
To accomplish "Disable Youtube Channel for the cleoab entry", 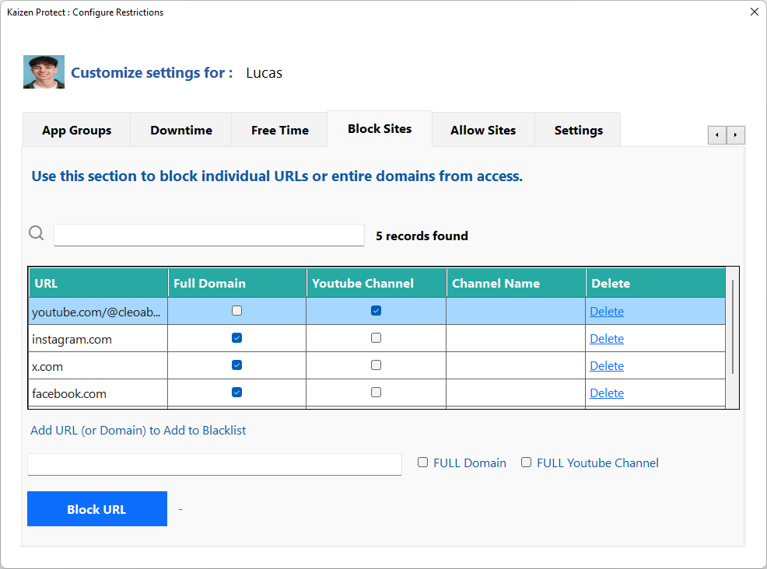I will click(376, 310).
